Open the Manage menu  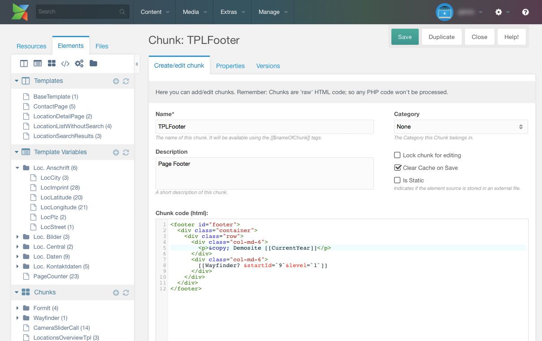(x=273, y=12)
